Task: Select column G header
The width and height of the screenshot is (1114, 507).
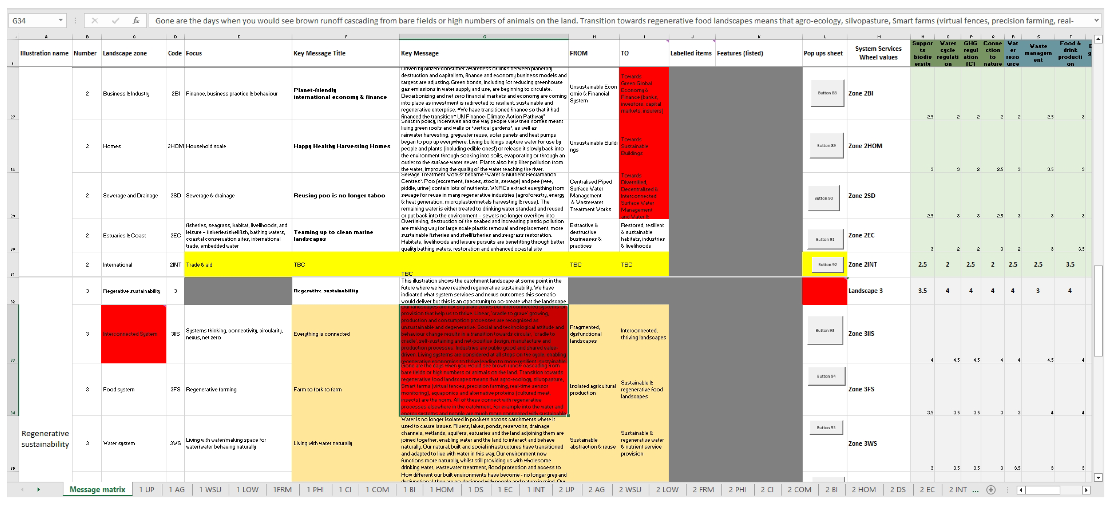Action: [x=484, y=37]
